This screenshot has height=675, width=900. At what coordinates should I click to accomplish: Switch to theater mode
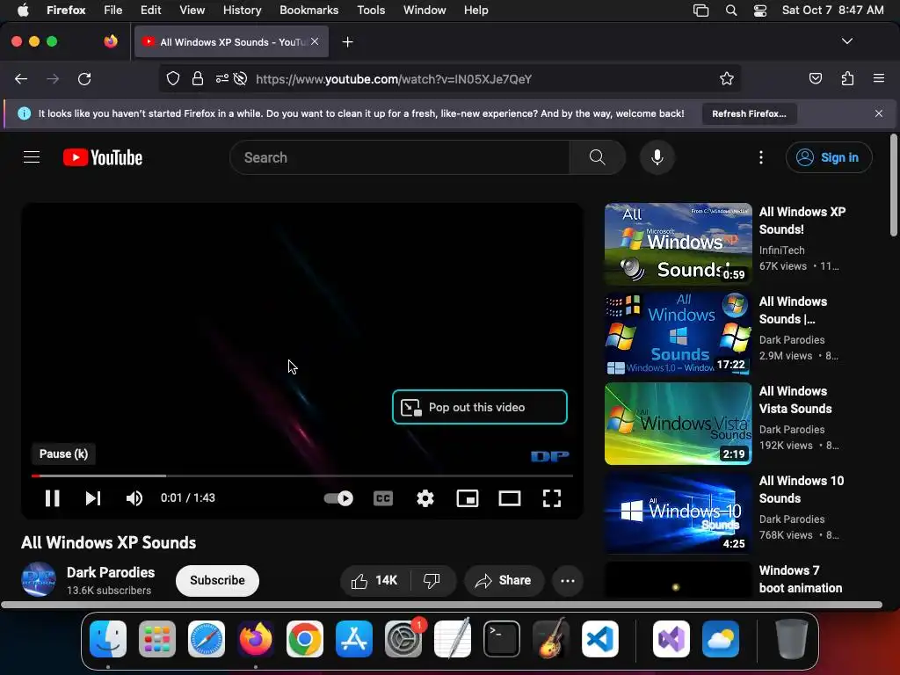[x=510, y=498]
